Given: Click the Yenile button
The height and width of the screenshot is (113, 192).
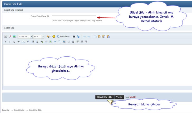Looking at the screenshot, I should pyautogui.click(x=119, y=97).
